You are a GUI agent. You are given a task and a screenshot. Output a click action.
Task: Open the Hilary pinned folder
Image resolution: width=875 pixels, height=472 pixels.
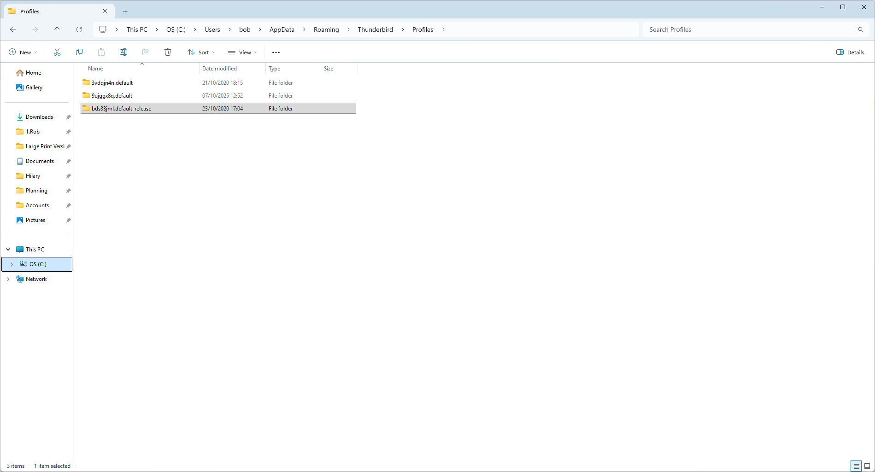pos(33,176)
